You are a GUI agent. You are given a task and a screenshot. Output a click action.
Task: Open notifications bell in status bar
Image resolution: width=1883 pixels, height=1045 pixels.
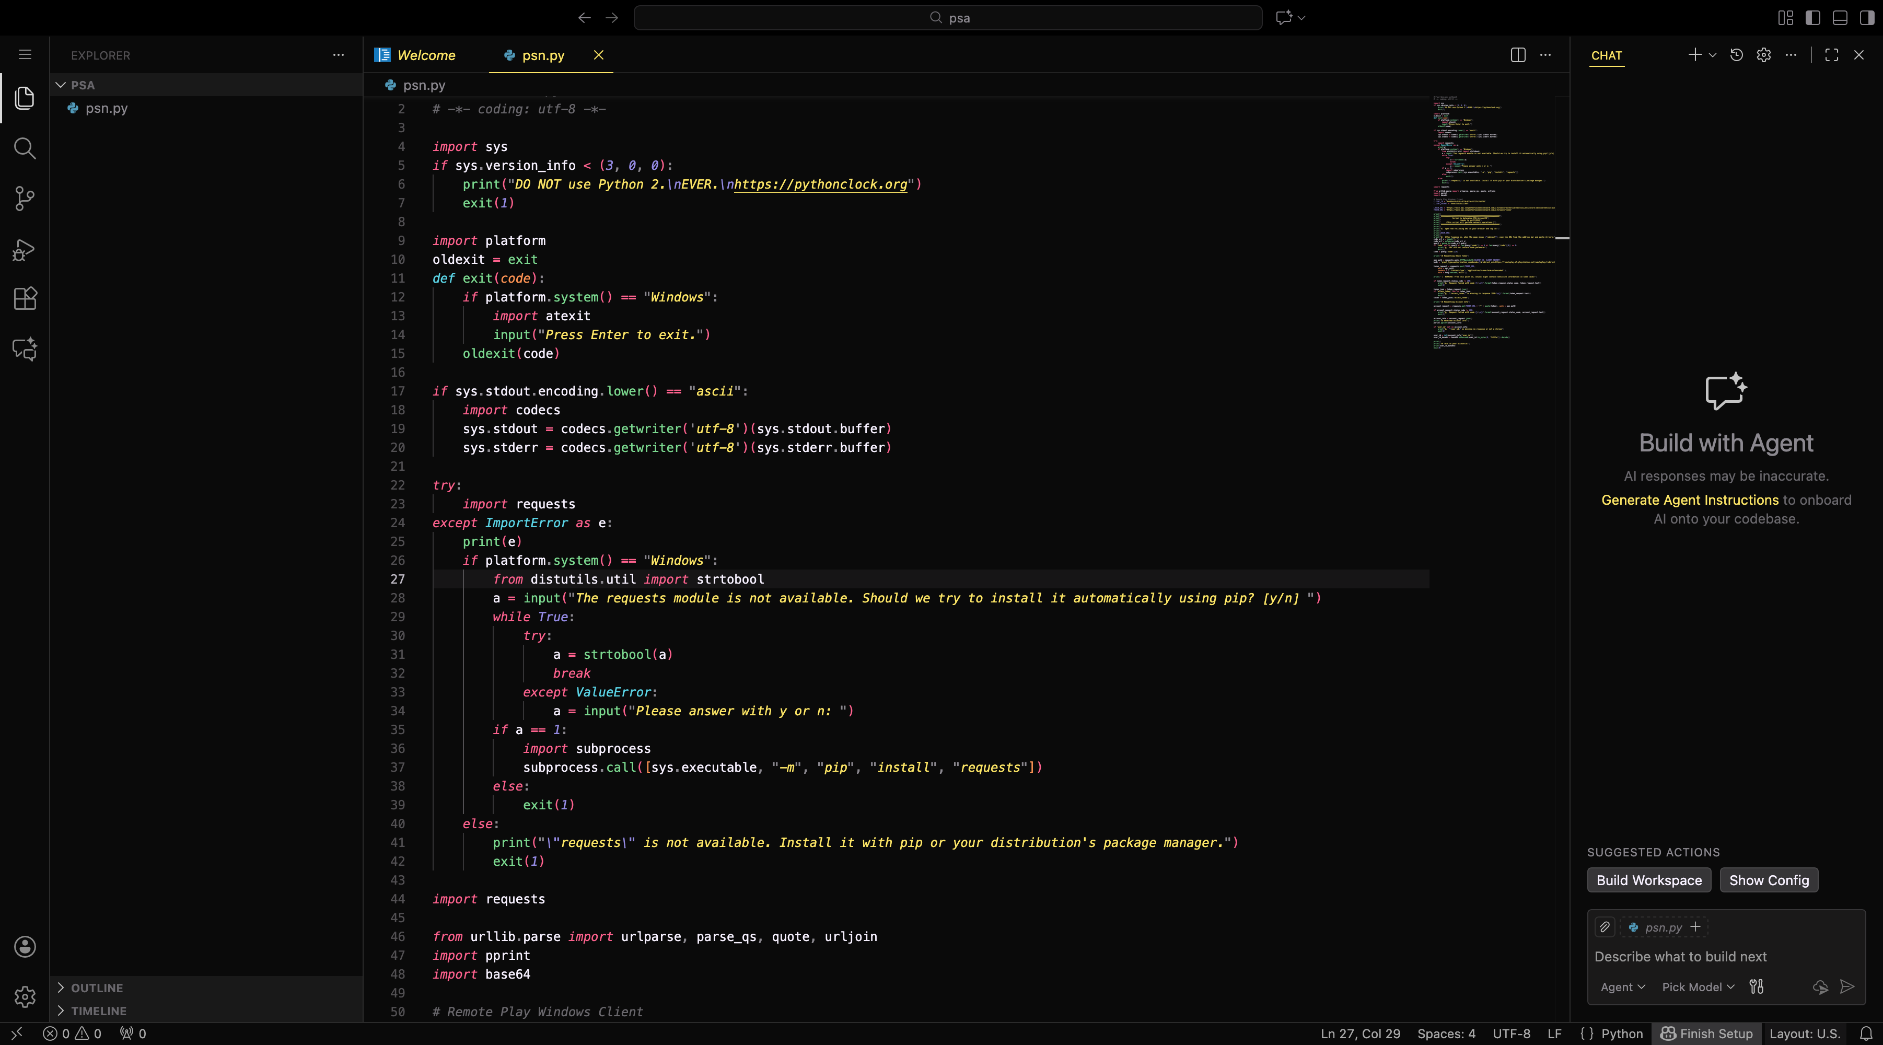[1866, 1034]
